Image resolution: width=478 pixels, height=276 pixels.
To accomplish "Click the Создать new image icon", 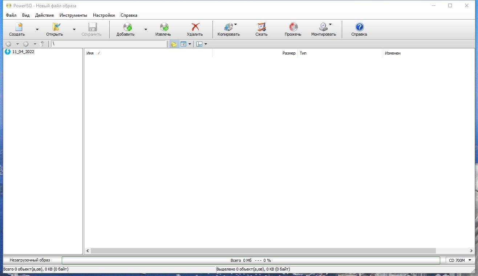I will pyautogui.click(x=18, y=27).
